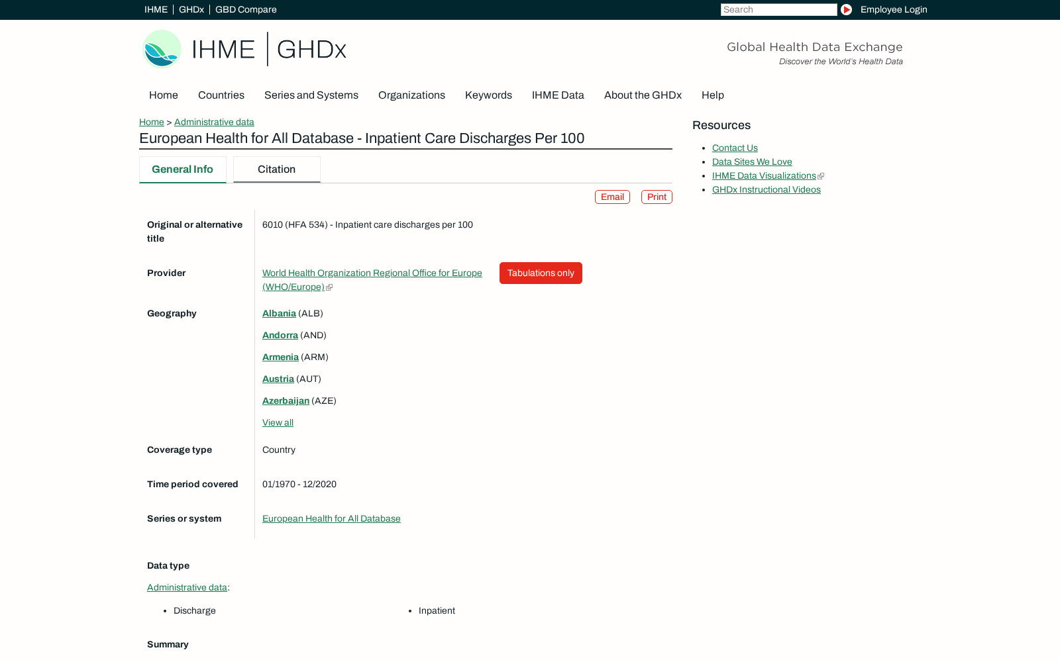Click the Discharge list item
Screen dimensions: 1060x662
[195, 610]
